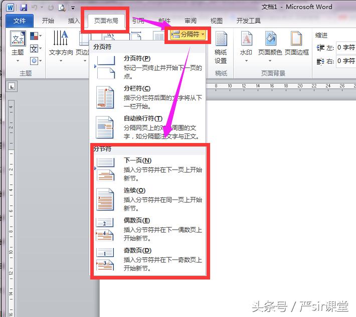This screenshot has width=356, height=317.
Task: Open the 页面边框 page borders dialog
Action: pyautogui.click(x=297, y=43)
